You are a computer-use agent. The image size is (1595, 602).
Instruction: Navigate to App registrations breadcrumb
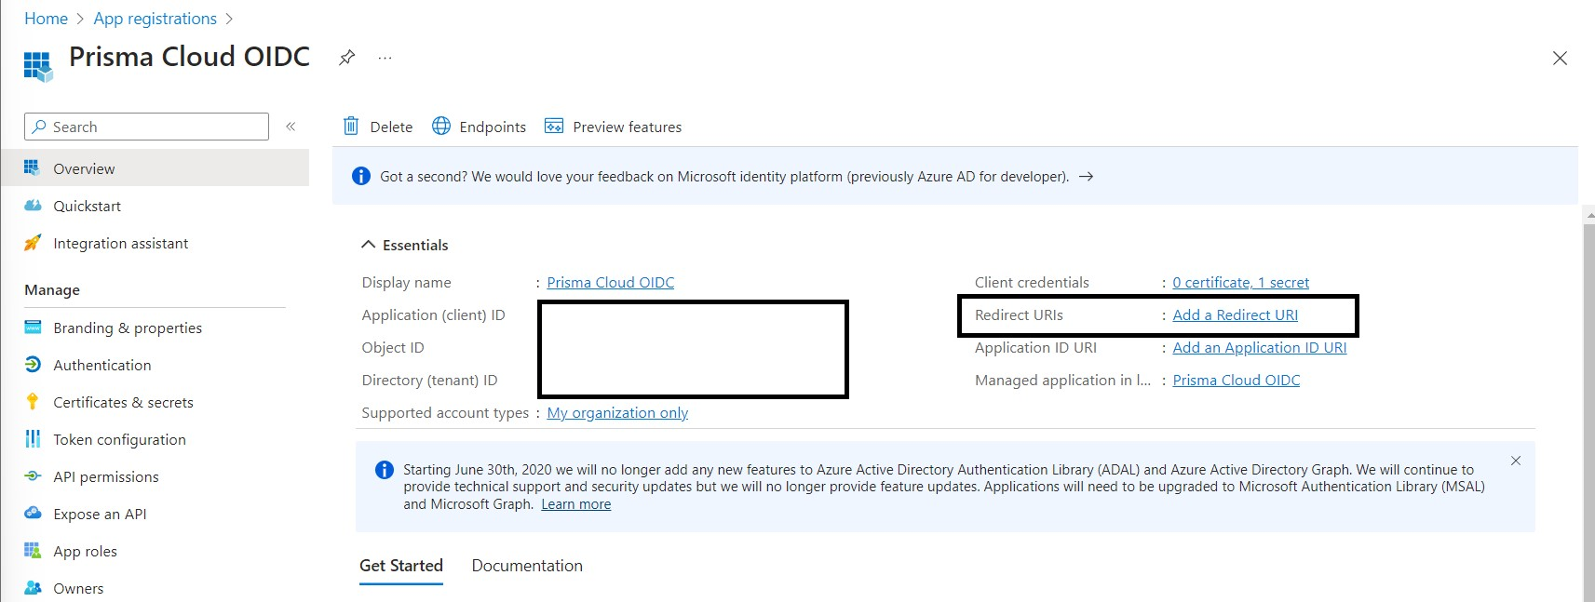point(155,19)
